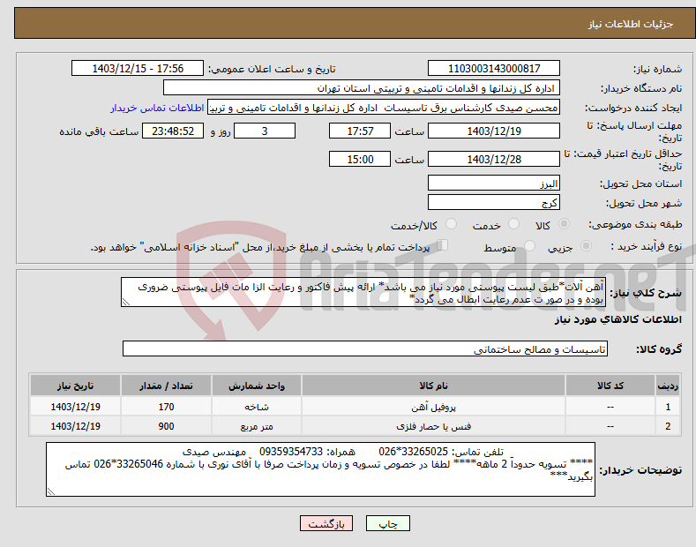This screenshot has width=696, height=547.
Task: Select the متوسط purchase type radio
Action: [529, 246]
